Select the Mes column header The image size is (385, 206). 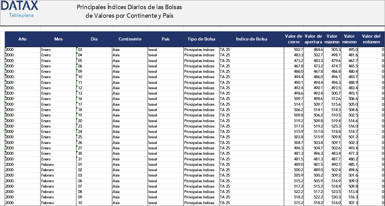coord(58,39)
